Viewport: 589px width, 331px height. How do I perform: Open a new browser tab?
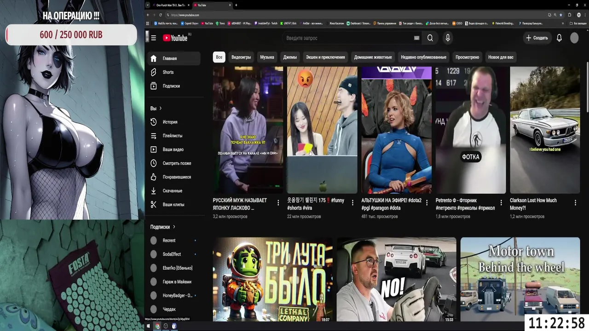coord(236,5)
